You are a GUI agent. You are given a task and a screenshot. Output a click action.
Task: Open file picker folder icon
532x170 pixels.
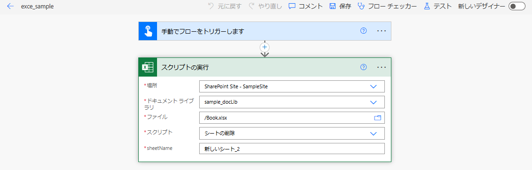pyautogui.click(x=378, y=118)
